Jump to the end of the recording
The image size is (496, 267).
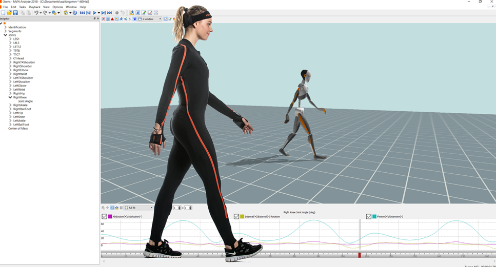(x=109, y=13)
